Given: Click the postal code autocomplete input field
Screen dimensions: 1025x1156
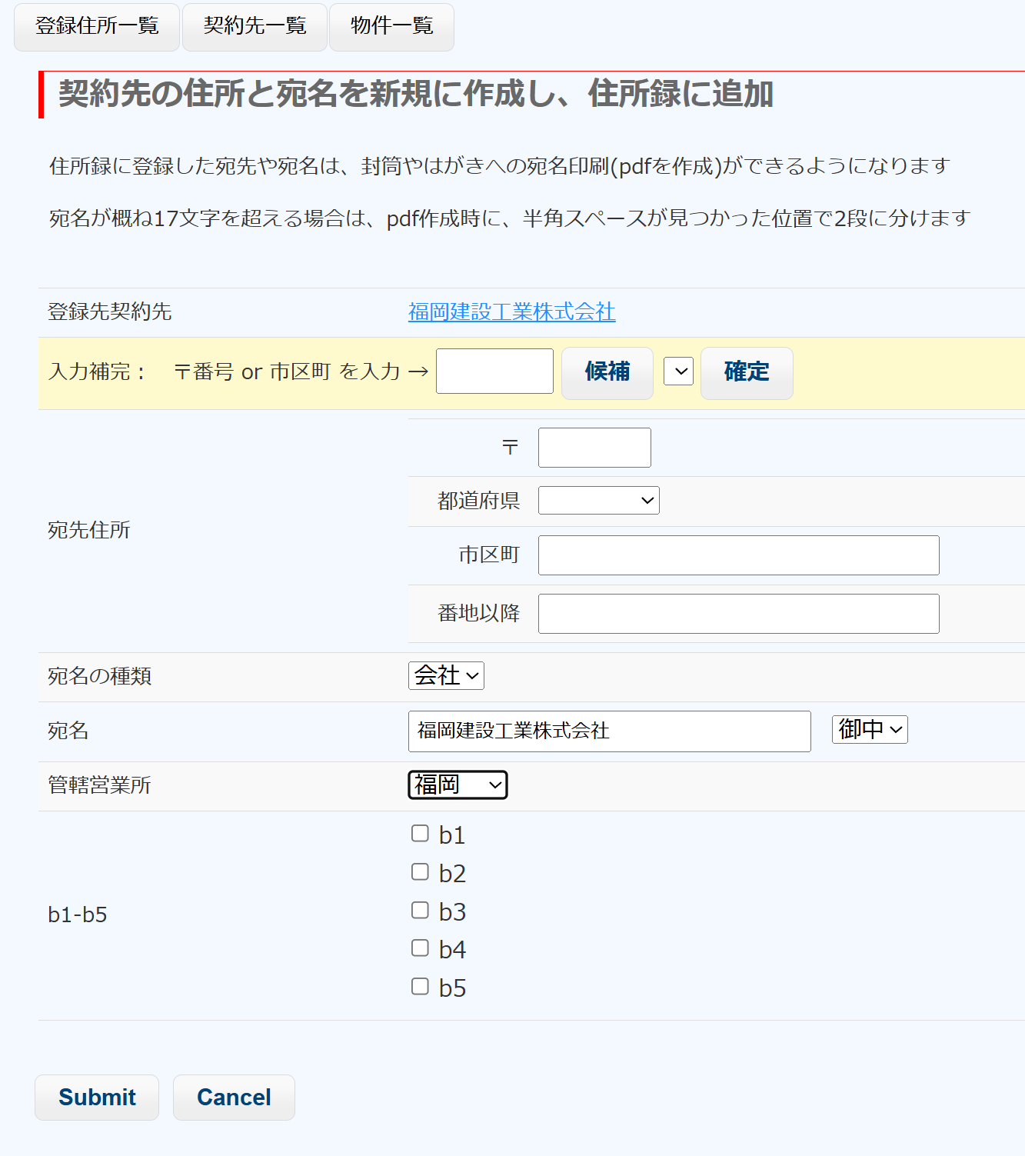Looking at the screenshot, I should [494, 371].
